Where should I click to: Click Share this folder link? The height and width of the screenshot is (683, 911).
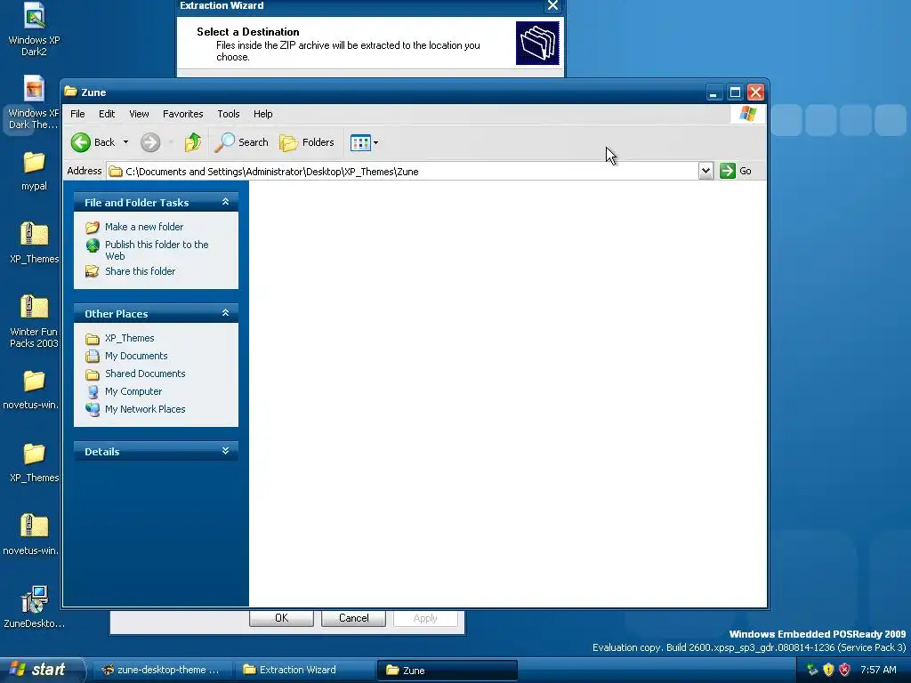point(140,271)
